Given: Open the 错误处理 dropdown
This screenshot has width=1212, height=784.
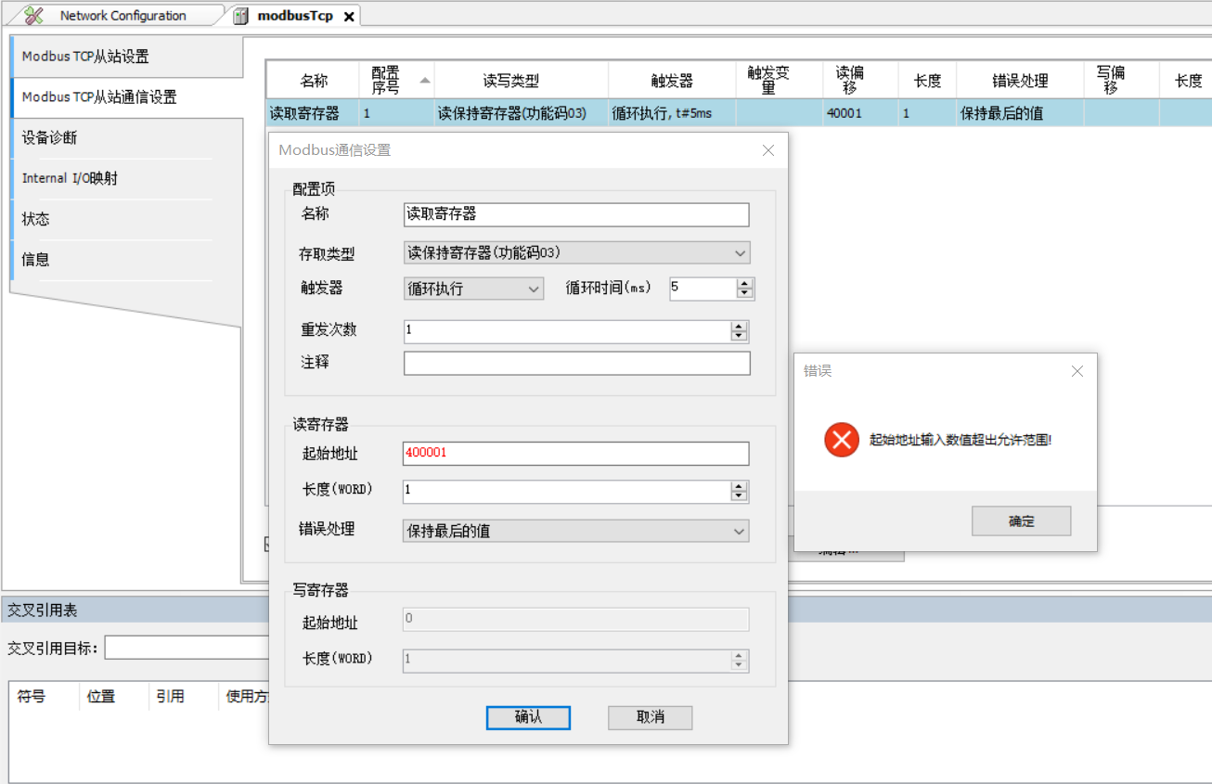Looking at the screenshot, I should point(740,532).
